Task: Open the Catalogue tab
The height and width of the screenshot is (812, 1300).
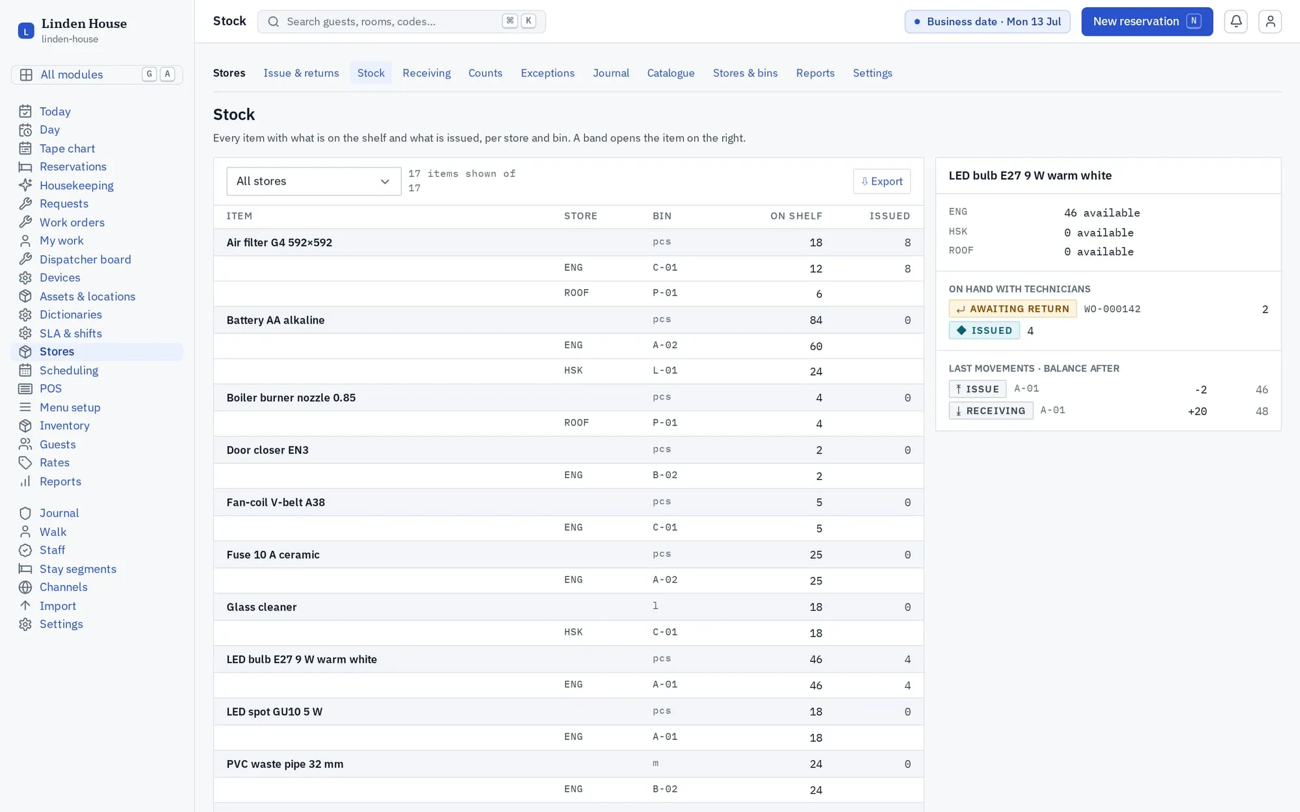Action: coord(670,73)
